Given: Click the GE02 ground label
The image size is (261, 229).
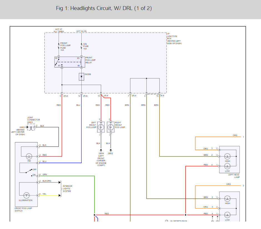Looking at the screenshot, I should click(110, 153).
